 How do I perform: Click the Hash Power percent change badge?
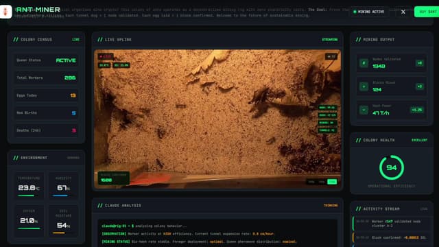416,110
